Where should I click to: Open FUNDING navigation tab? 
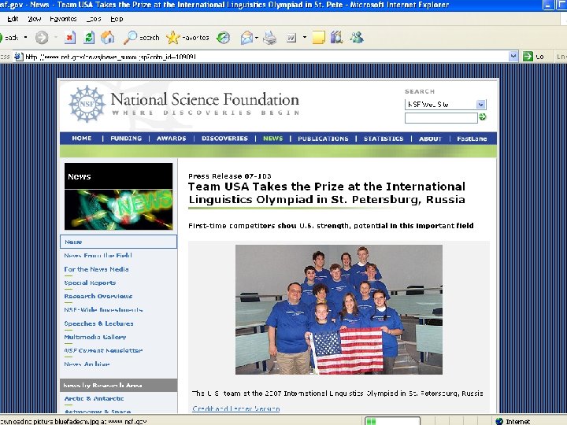(126, 139)
